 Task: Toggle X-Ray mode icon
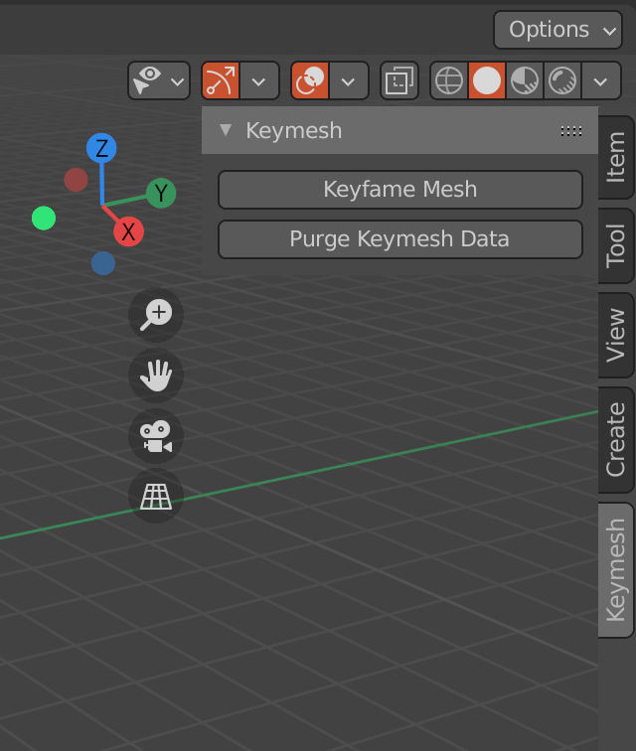399,80
